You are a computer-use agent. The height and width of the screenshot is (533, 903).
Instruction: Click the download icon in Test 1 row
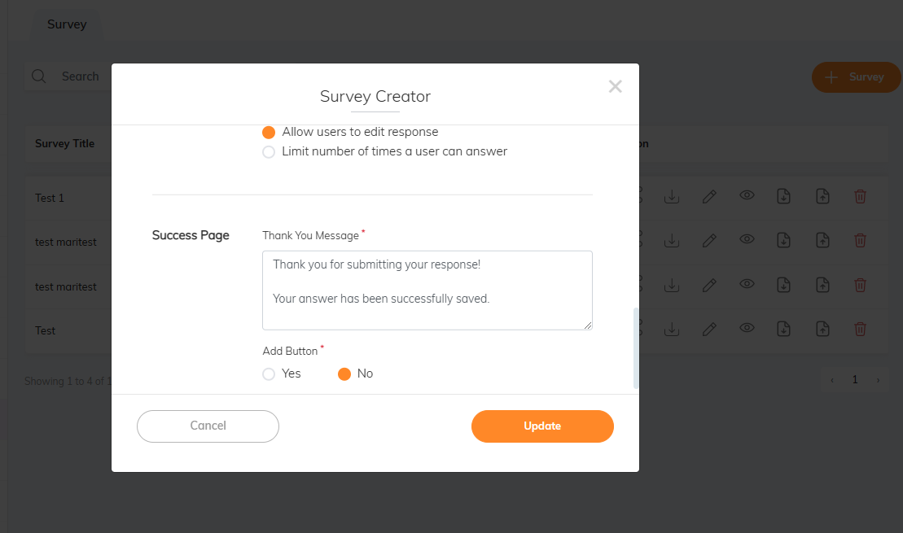tap(672, 196)
